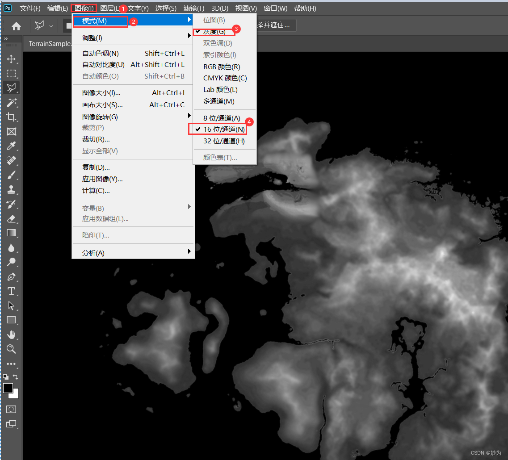Open the 3D(D) menu
Image resolution: width=508 pixels, height=460 pixels.
coord(220,8)
